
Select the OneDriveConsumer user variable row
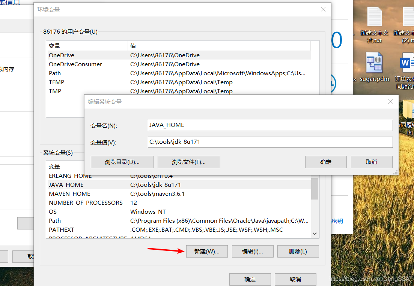pyautogui.click(x=179, y=64)
